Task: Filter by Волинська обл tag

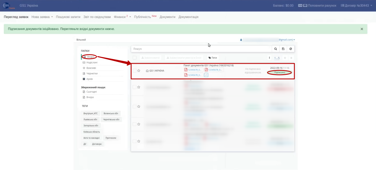Action: click(111, 113)
